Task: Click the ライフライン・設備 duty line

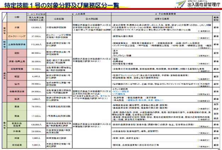Action: (122, 55)
